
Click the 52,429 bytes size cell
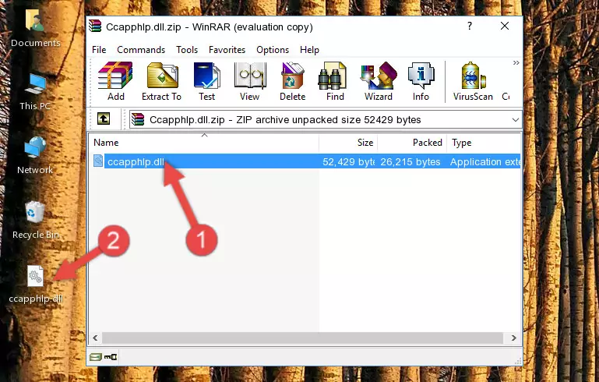click(x=348, y=161)
